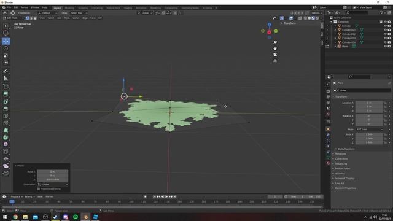Open the File menu
Screen dimensions: 393x221
click(9, 7)
